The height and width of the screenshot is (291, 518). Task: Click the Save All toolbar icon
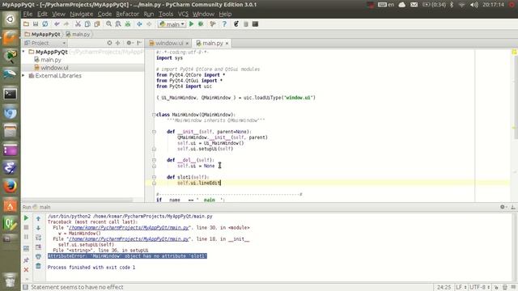click(36, 24)
